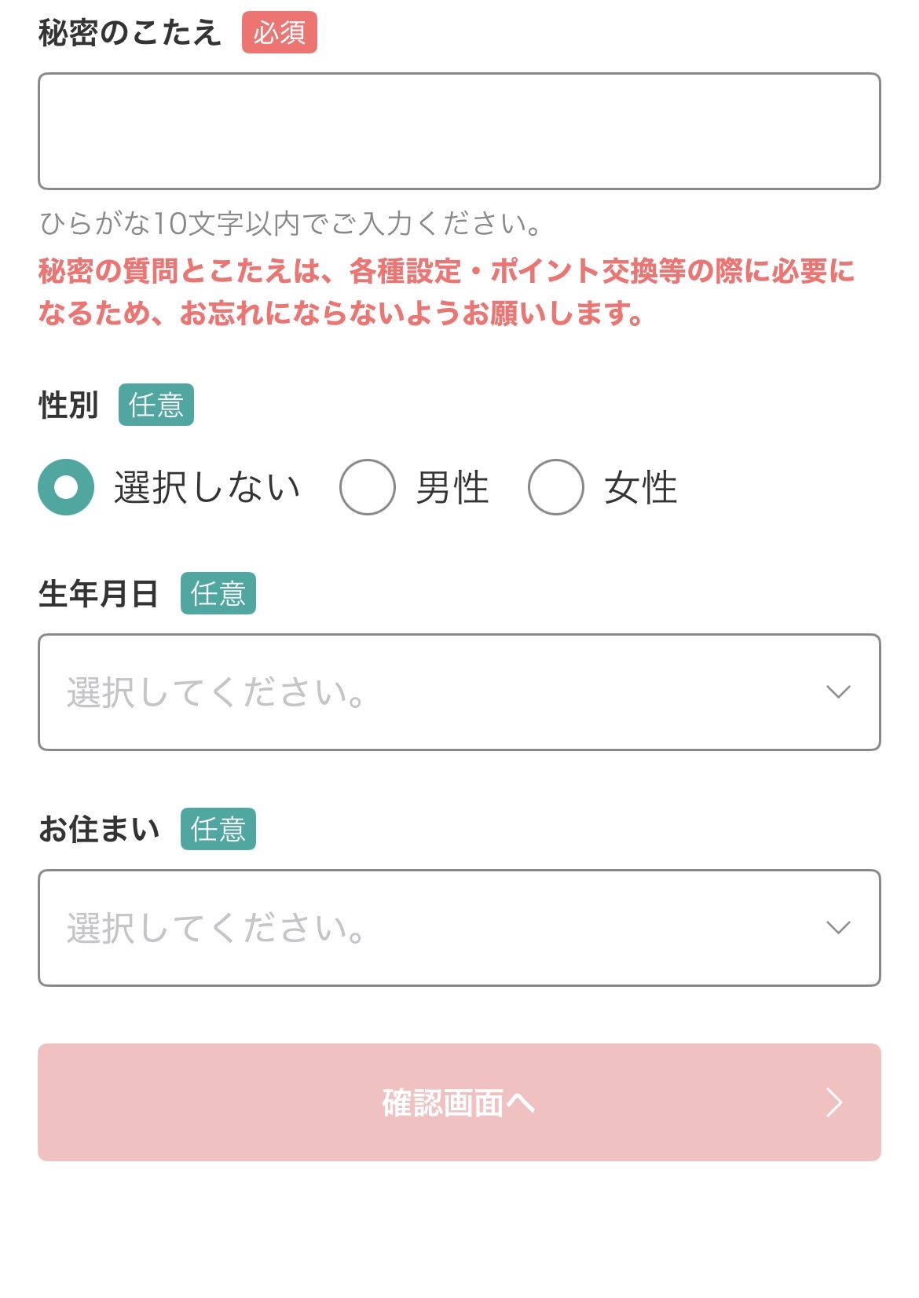Click the 男性 label text
Image resolution: width=919 pixels, height=1298 pixels.
(452, 487)
